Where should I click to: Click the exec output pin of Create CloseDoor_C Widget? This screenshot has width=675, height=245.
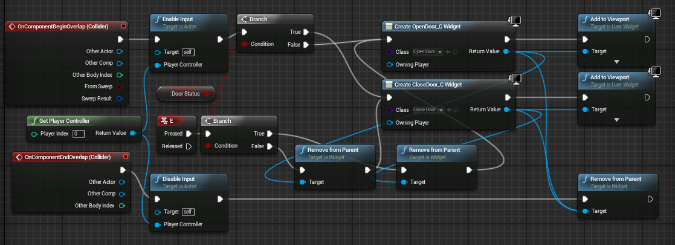coord(508,97)
